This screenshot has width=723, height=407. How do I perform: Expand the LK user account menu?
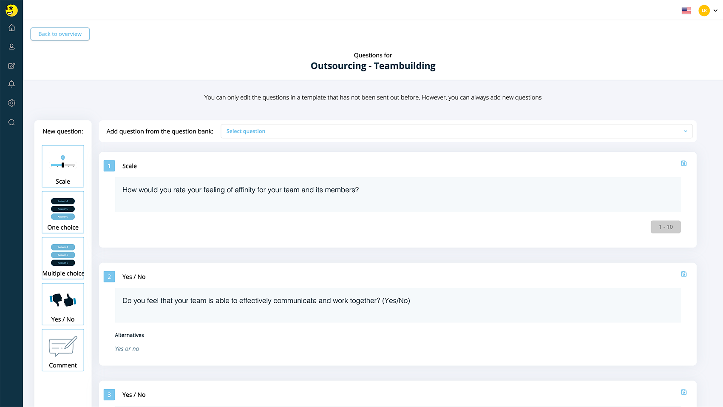pyautogui.click(x=708, y=11)
